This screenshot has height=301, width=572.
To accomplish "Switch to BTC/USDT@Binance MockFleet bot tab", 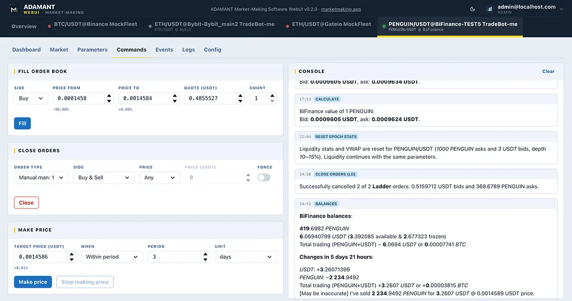I will pos(93,26).
